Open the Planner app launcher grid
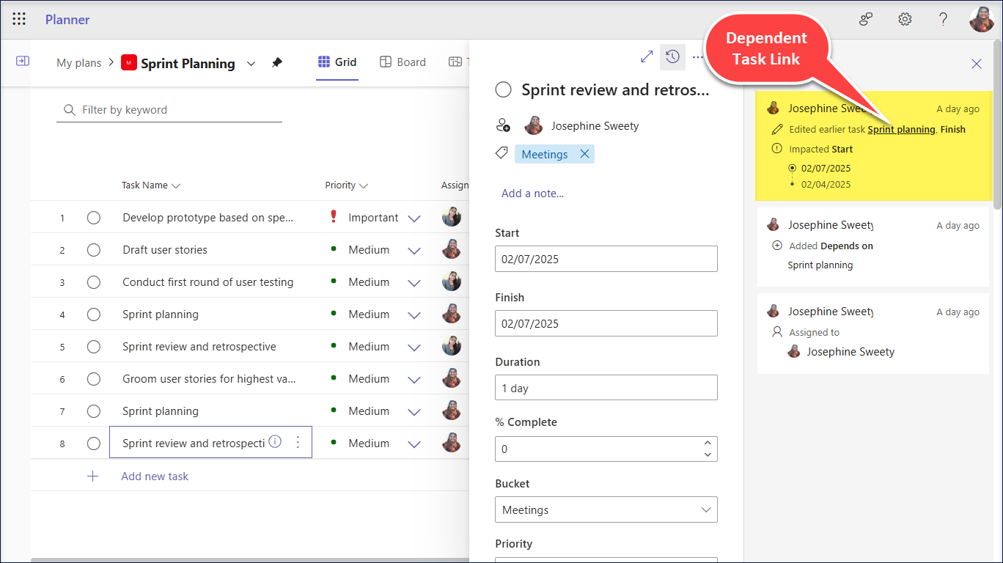 coord(19,19)
